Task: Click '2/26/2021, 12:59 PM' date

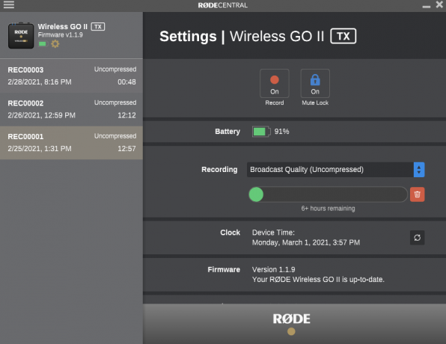Action: pos(41,115)
